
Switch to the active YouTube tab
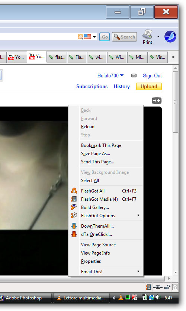pos(37,57)
